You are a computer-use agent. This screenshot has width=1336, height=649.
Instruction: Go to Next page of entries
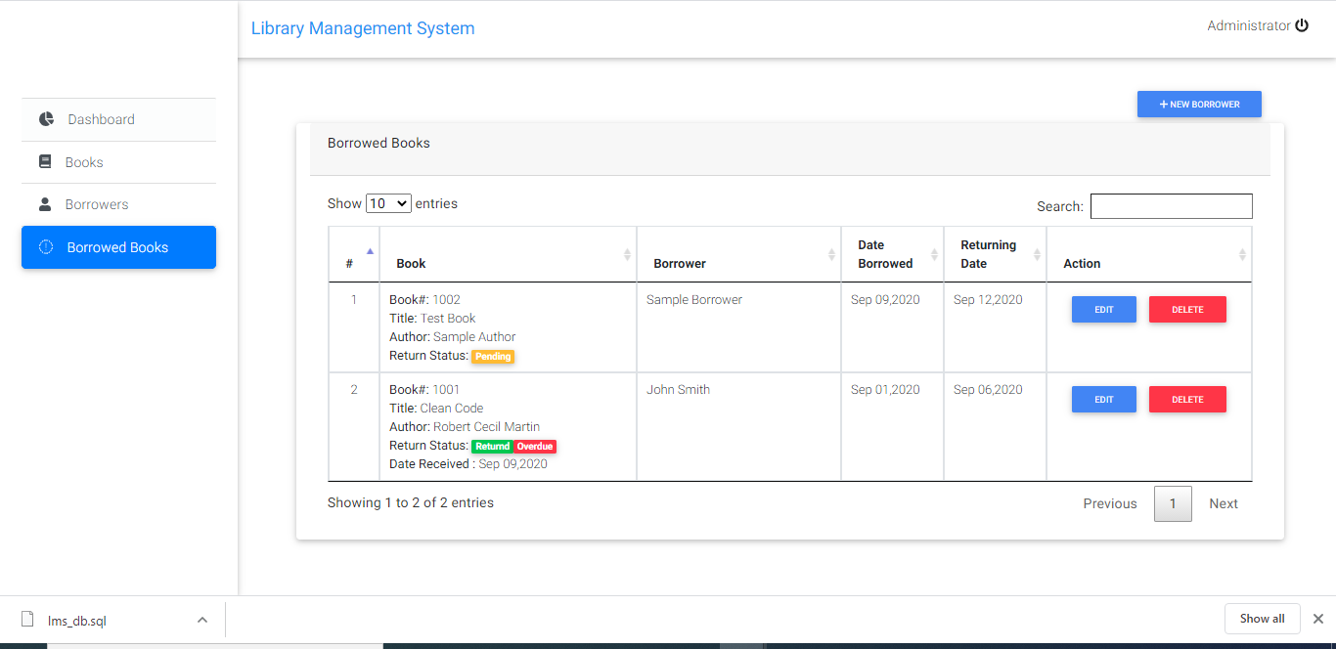coord(1224,502)
